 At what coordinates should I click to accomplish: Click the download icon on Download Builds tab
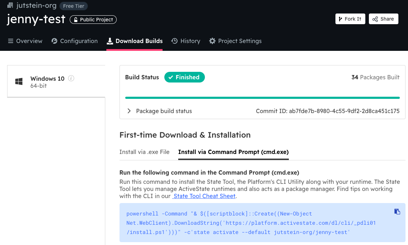[110, 41]
